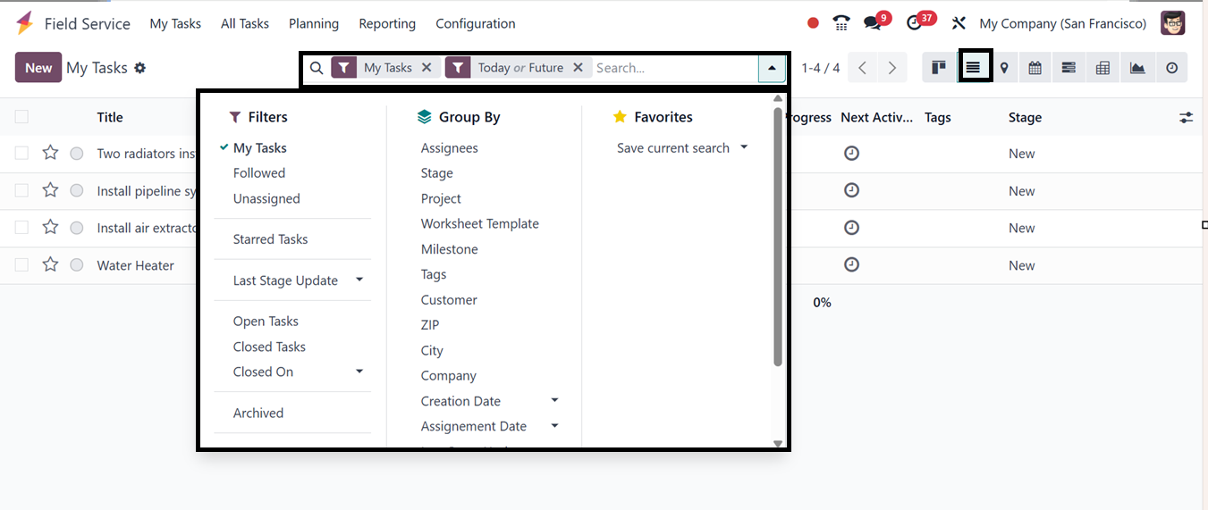Viewport: 1208px width, 510px height.
Task: Open the VoIP phone dialer icon
Action: (841, 23)
